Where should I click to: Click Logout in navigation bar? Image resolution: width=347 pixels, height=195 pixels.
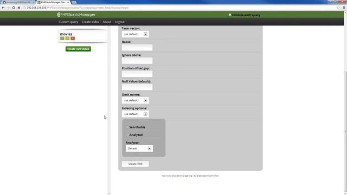(119, 22)
